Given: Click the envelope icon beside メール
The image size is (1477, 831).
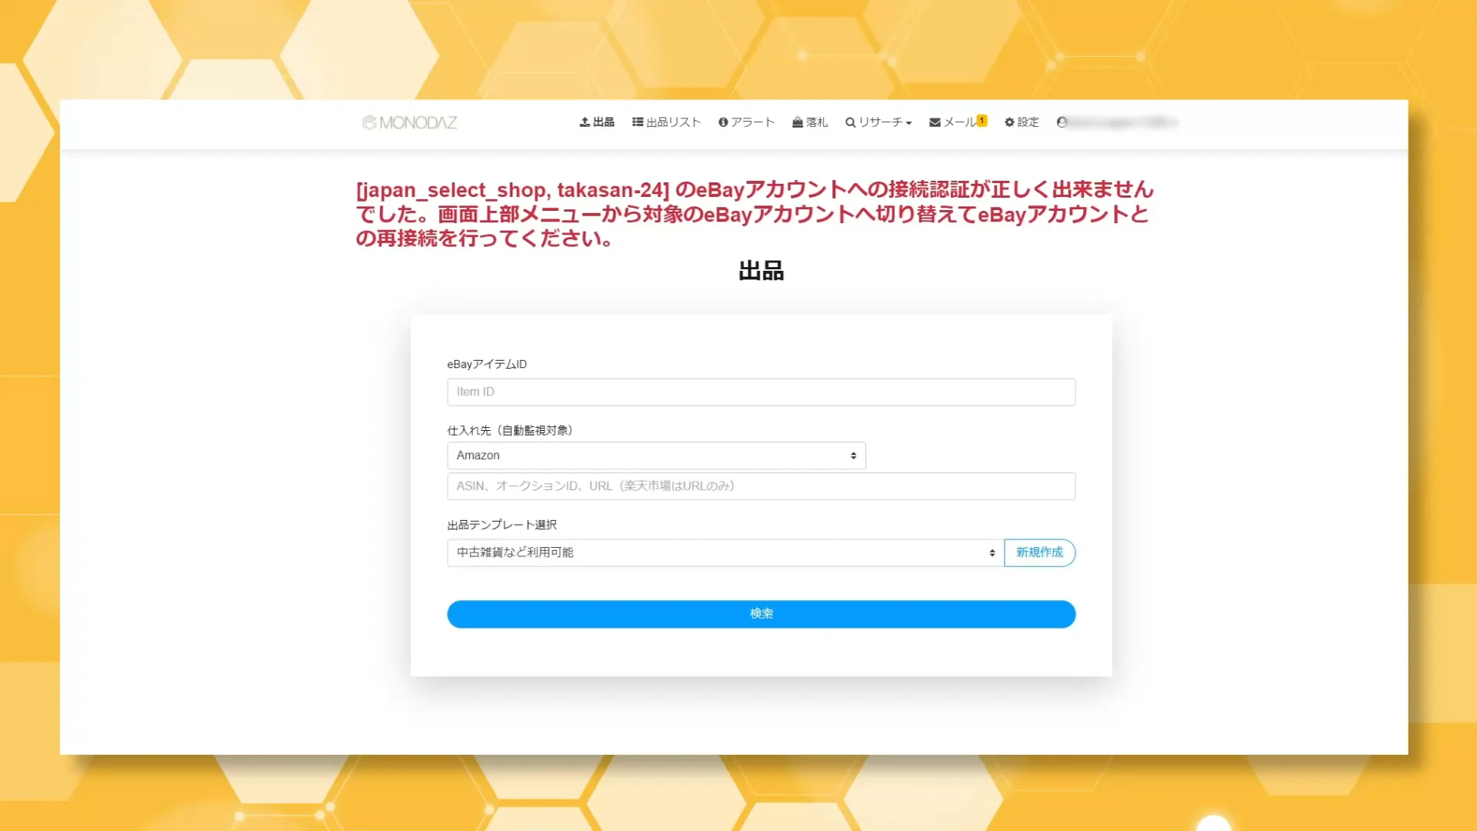Looking at the screenshot, I should 935,122.
